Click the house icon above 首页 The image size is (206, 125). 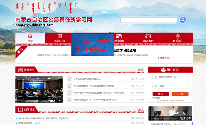(x=30, y=36)
